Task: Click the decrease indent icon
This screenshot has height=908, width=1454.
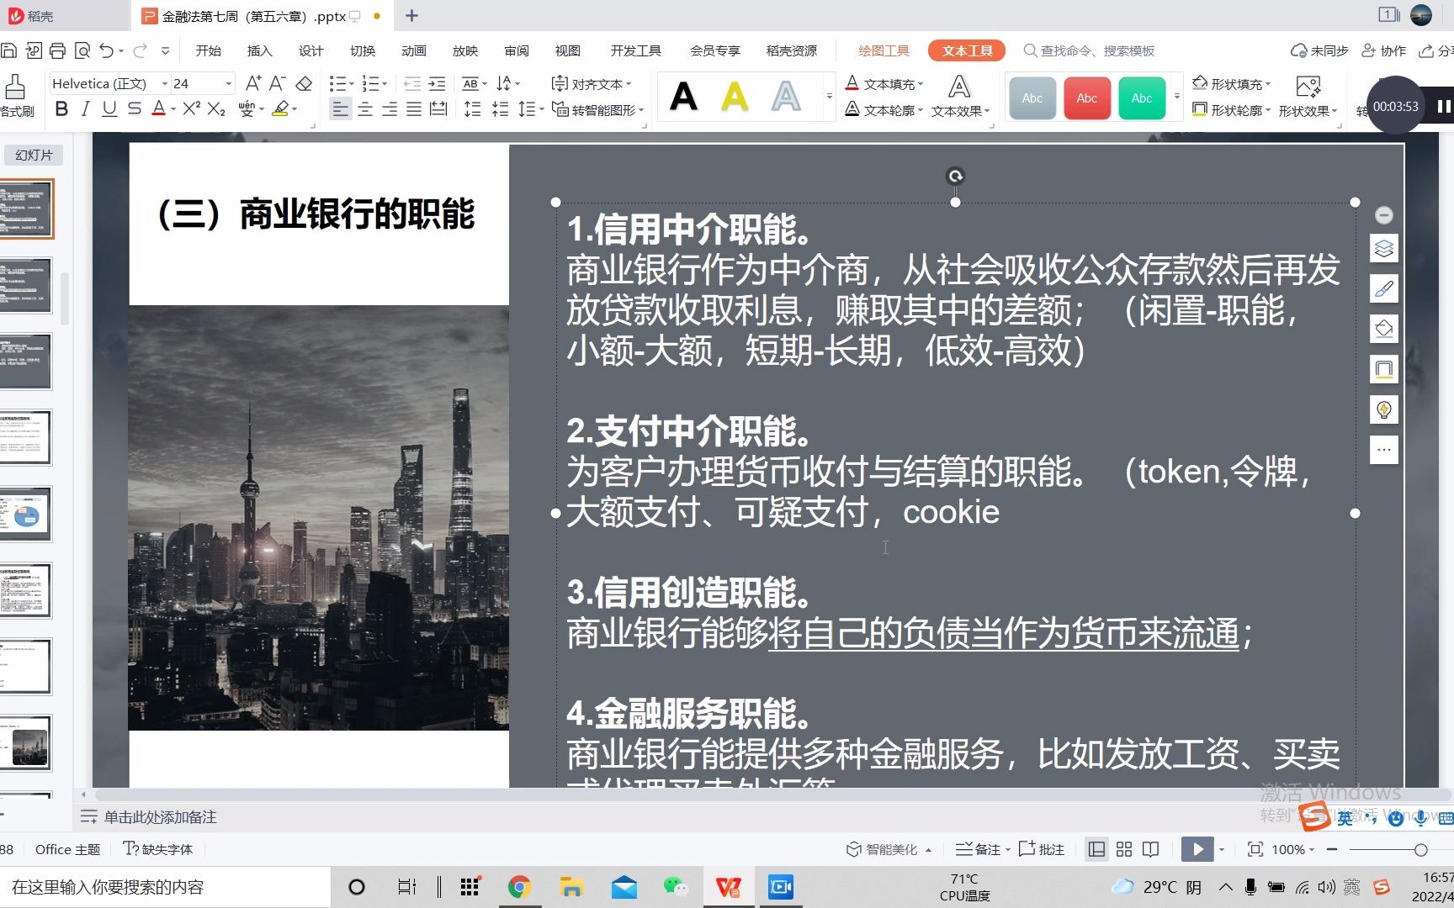Action: (412, 83)
